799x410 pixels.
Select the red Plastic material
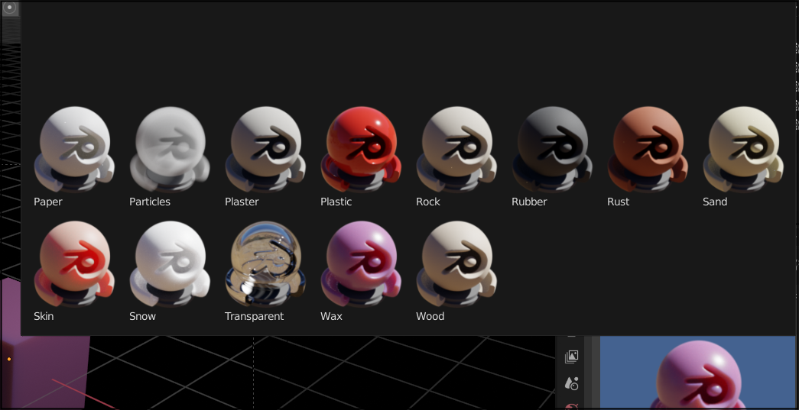pos(361,150)
